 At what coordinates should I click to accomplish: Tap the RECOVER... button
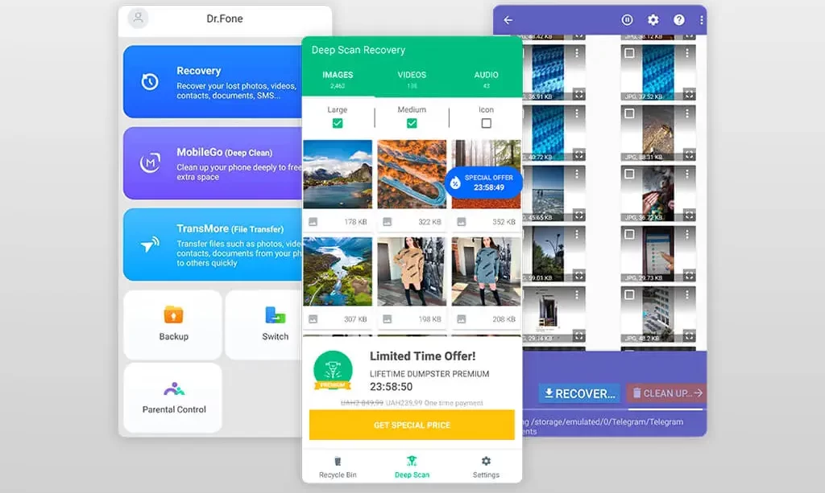click(579, 393)
